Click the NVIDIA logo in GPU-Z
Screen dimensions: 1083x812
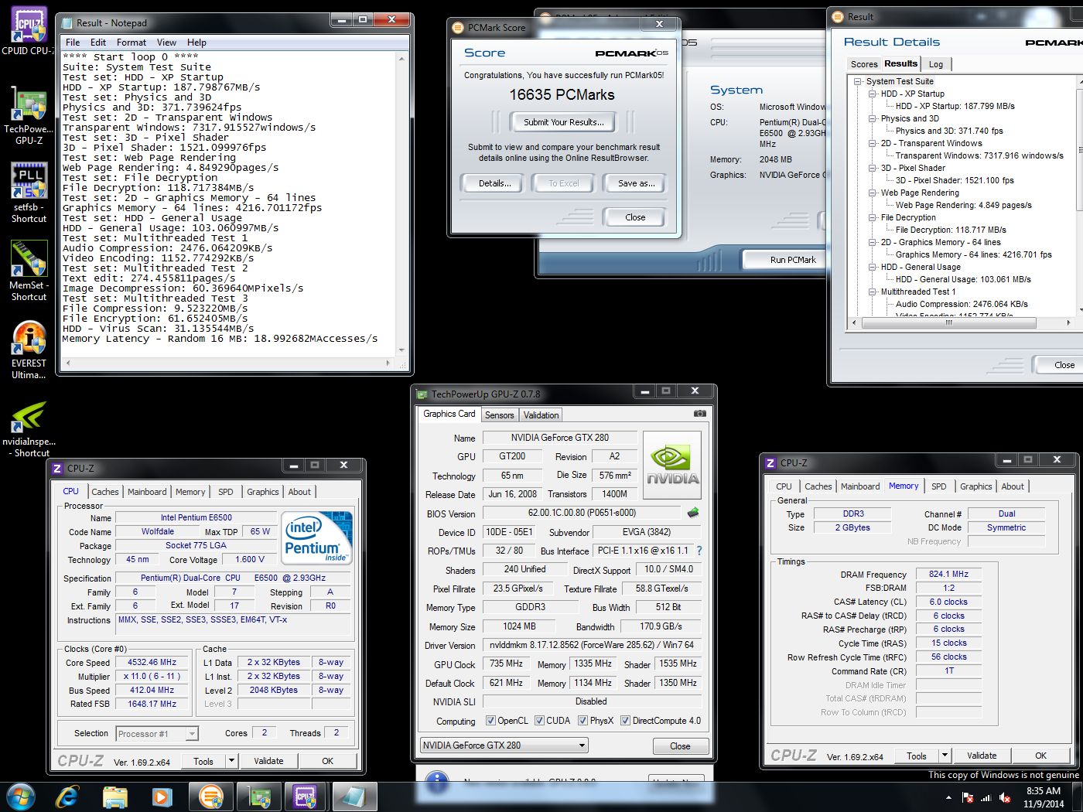tap(672, 464)
